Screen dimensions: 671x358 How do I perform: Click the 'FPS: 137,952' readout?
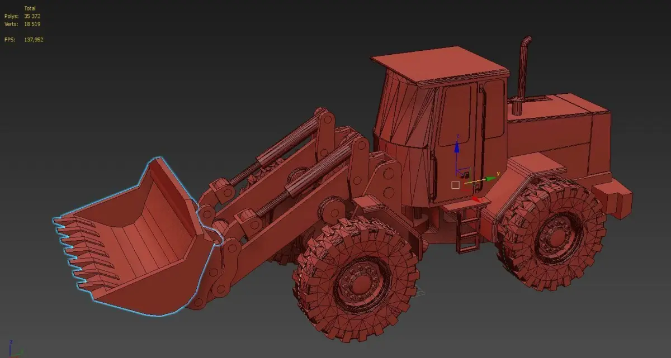click(x=24, y=40)
